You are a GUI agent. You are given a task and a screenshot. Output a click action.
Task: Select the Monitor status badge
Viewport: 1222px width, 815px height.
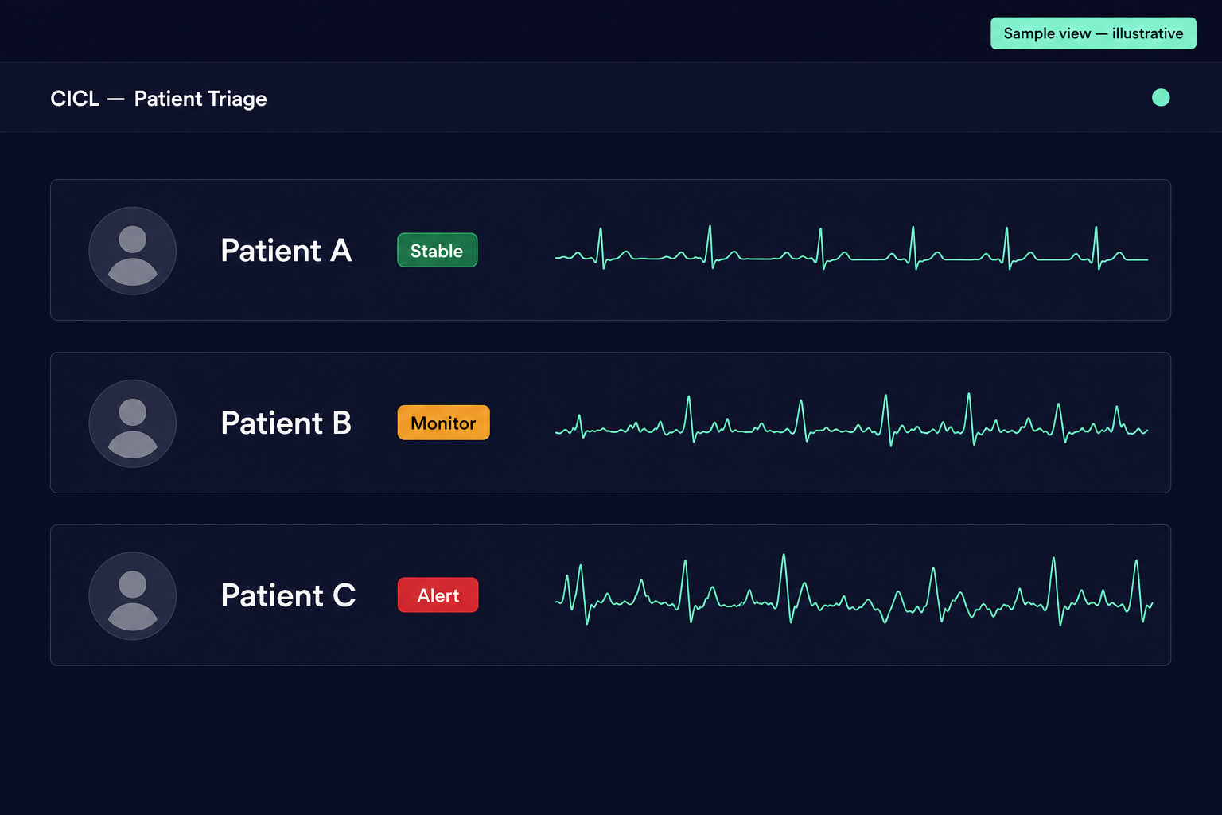(443, 423)
